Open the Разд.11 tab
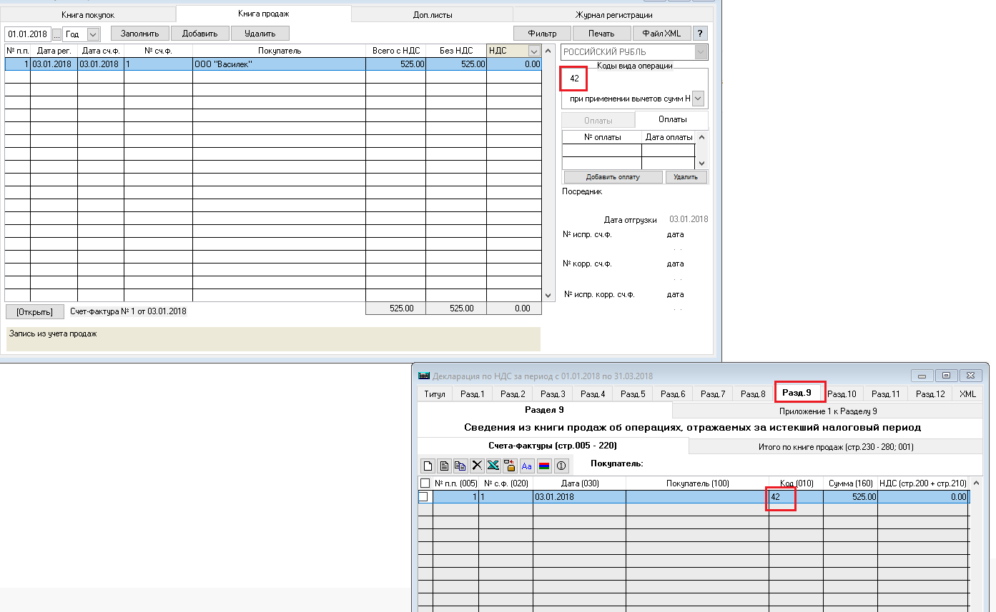Screen dimensions: 996x612 [886, 393]
